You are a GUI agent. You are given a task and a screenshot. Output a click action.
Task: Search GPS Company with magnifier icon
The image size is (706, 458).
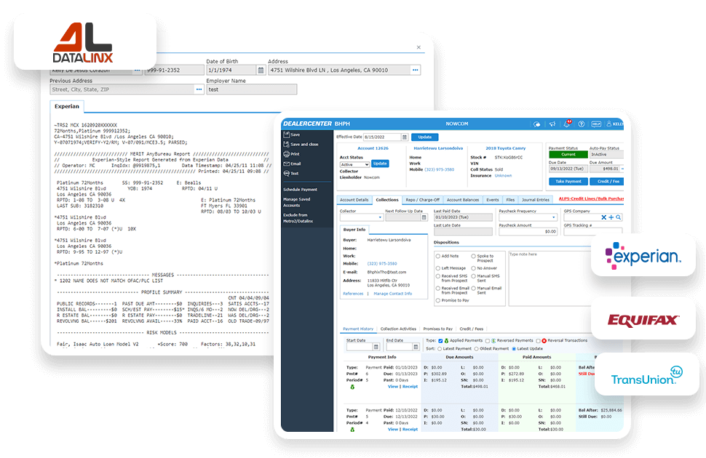tap(619, 217)
